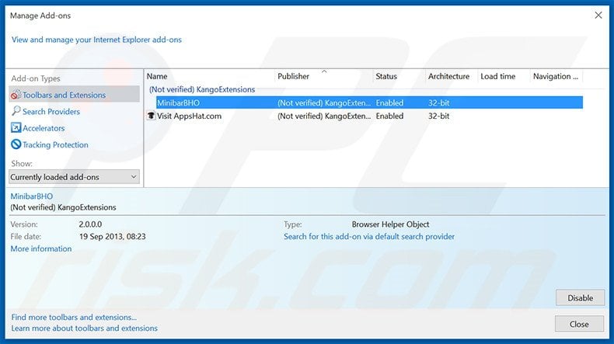Screen dimensions: 614x344
Task: Click the publisher cell of Visit AppsHat.com
Action: (x=324, y=116)
